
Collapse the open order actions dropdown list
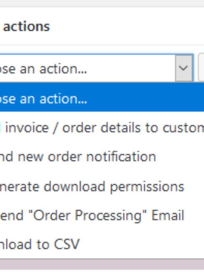(x=184, y=68)
